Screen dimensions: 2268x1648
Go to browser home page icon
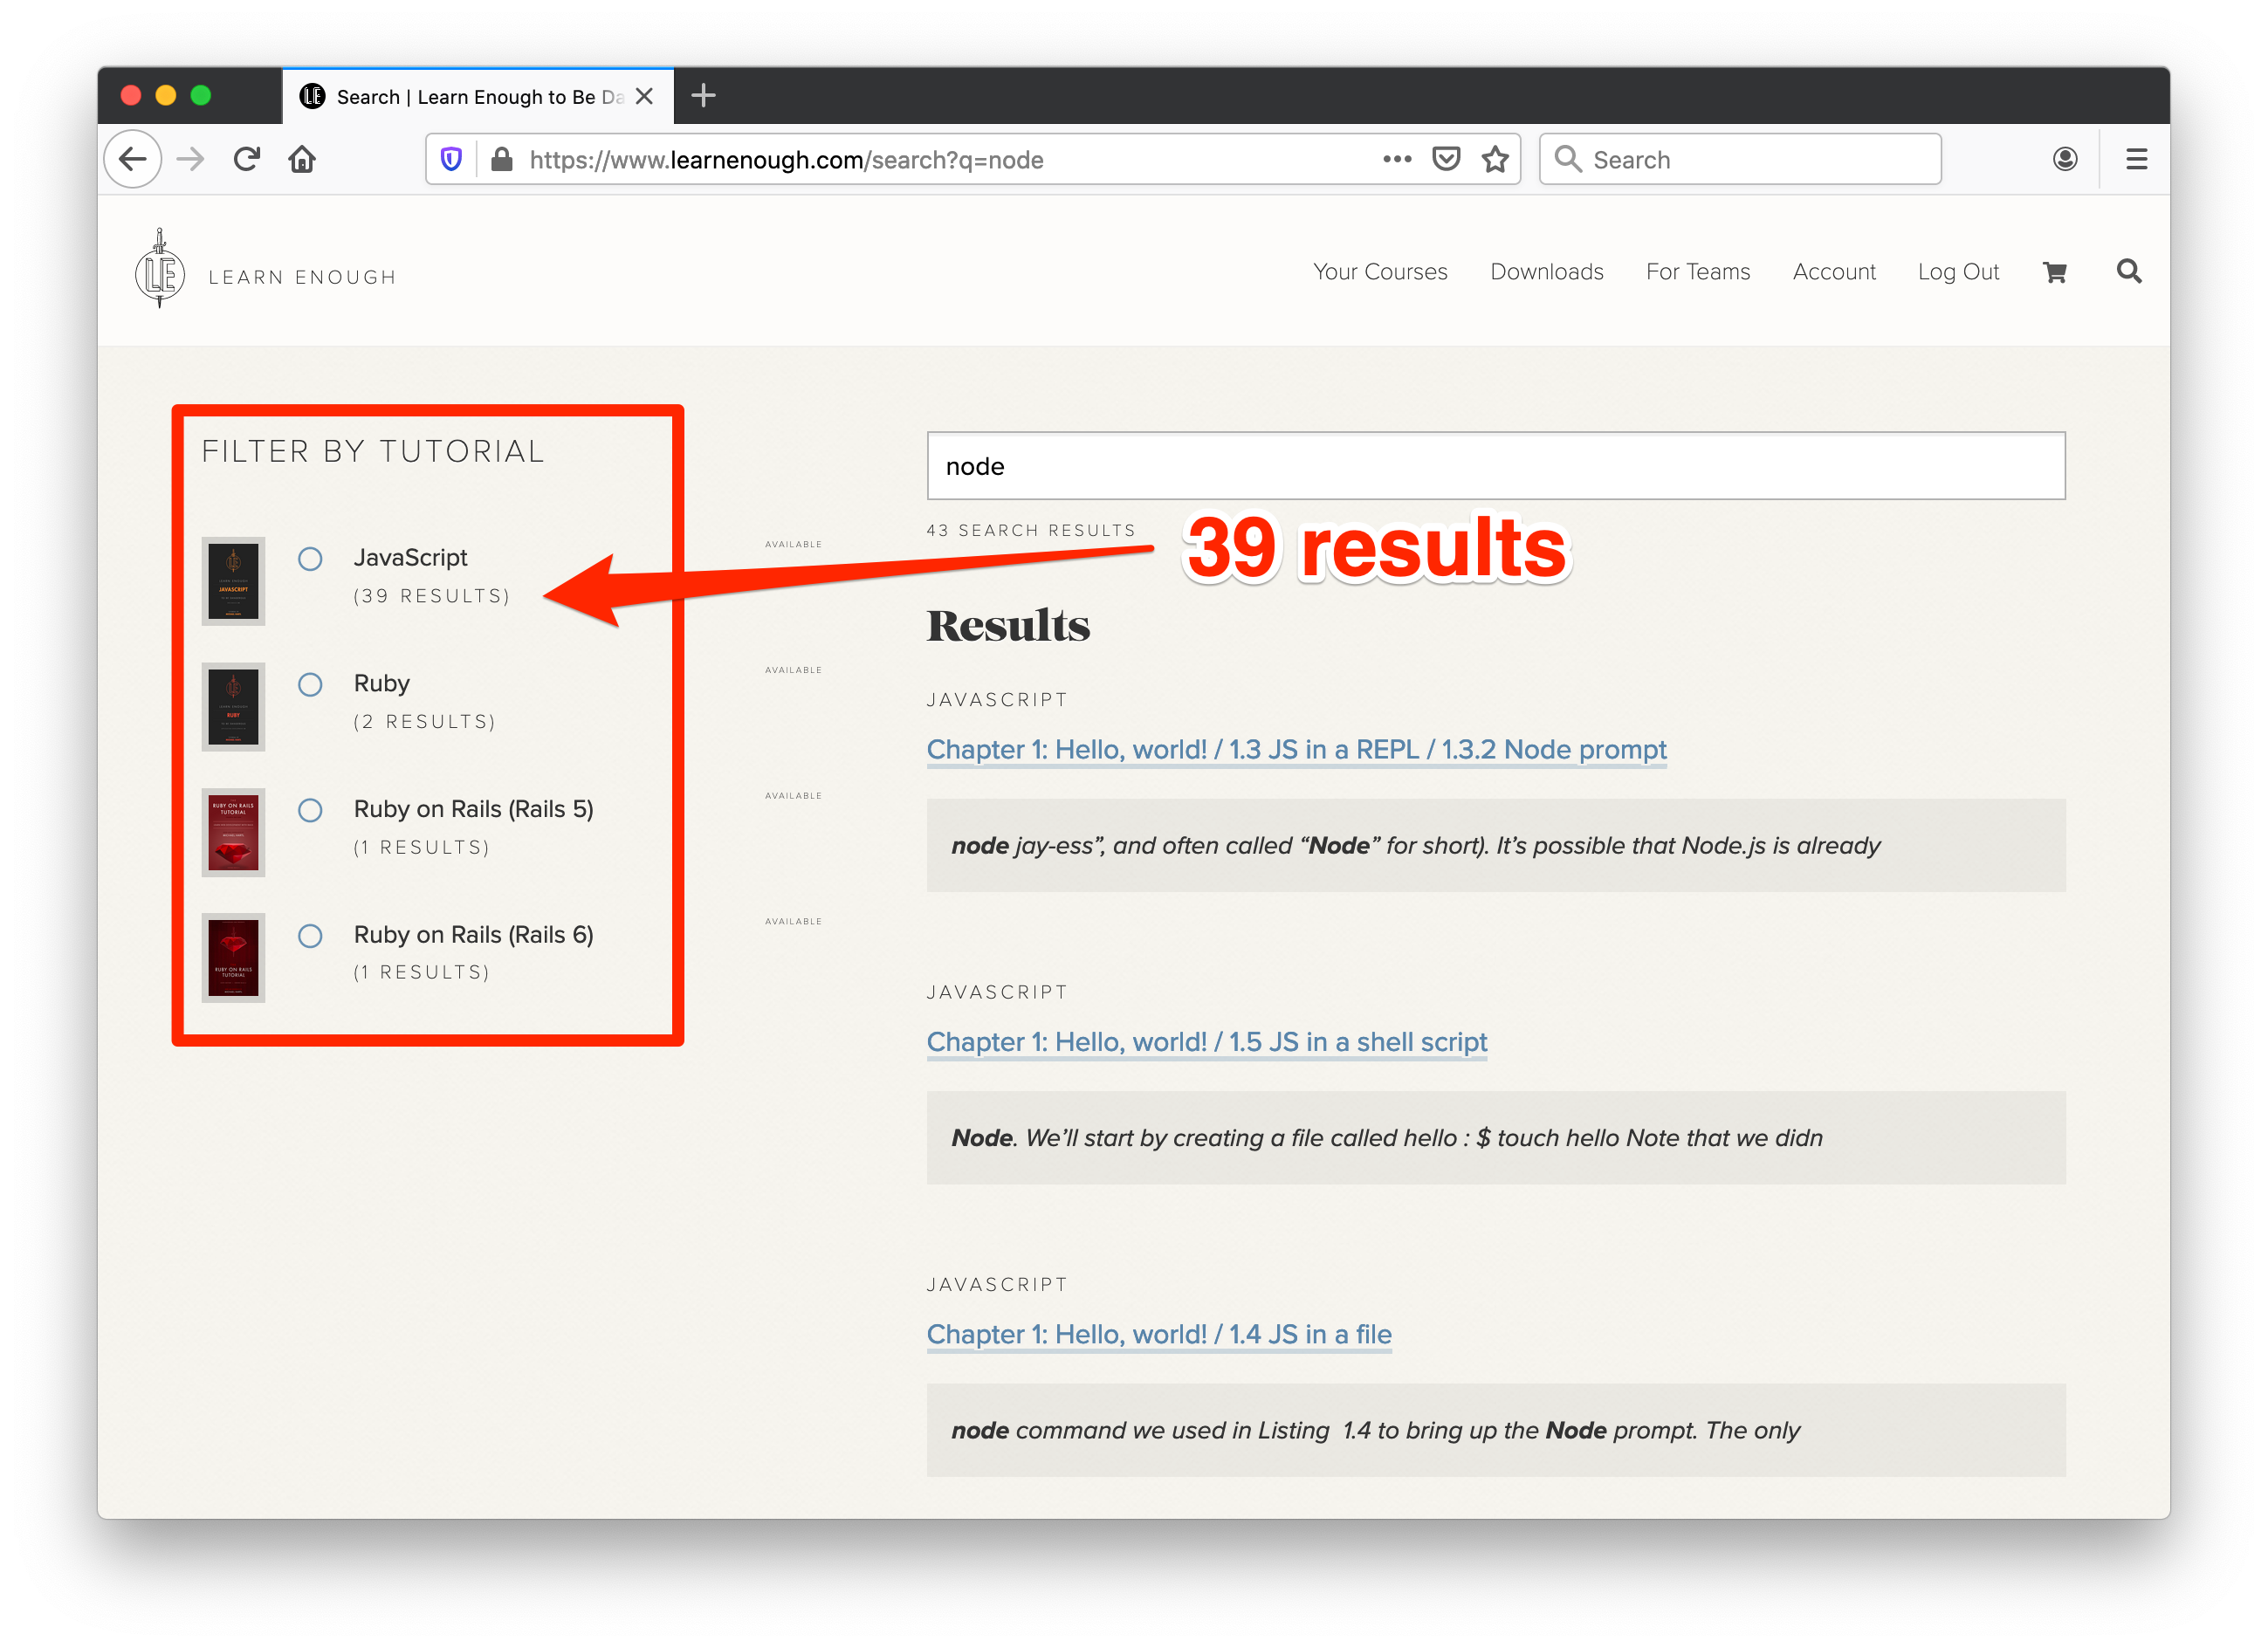(x=302, y=159)
